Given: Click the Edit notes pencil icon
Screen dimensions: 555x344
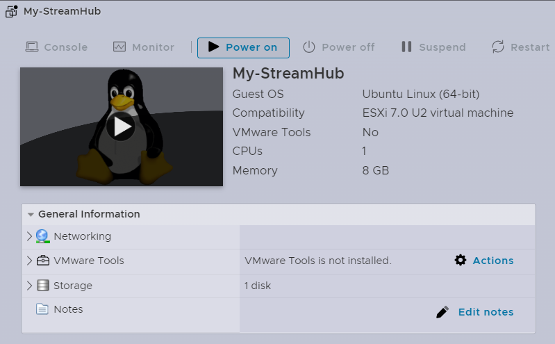Looking at the screenshot, I should tap(442, 312).
